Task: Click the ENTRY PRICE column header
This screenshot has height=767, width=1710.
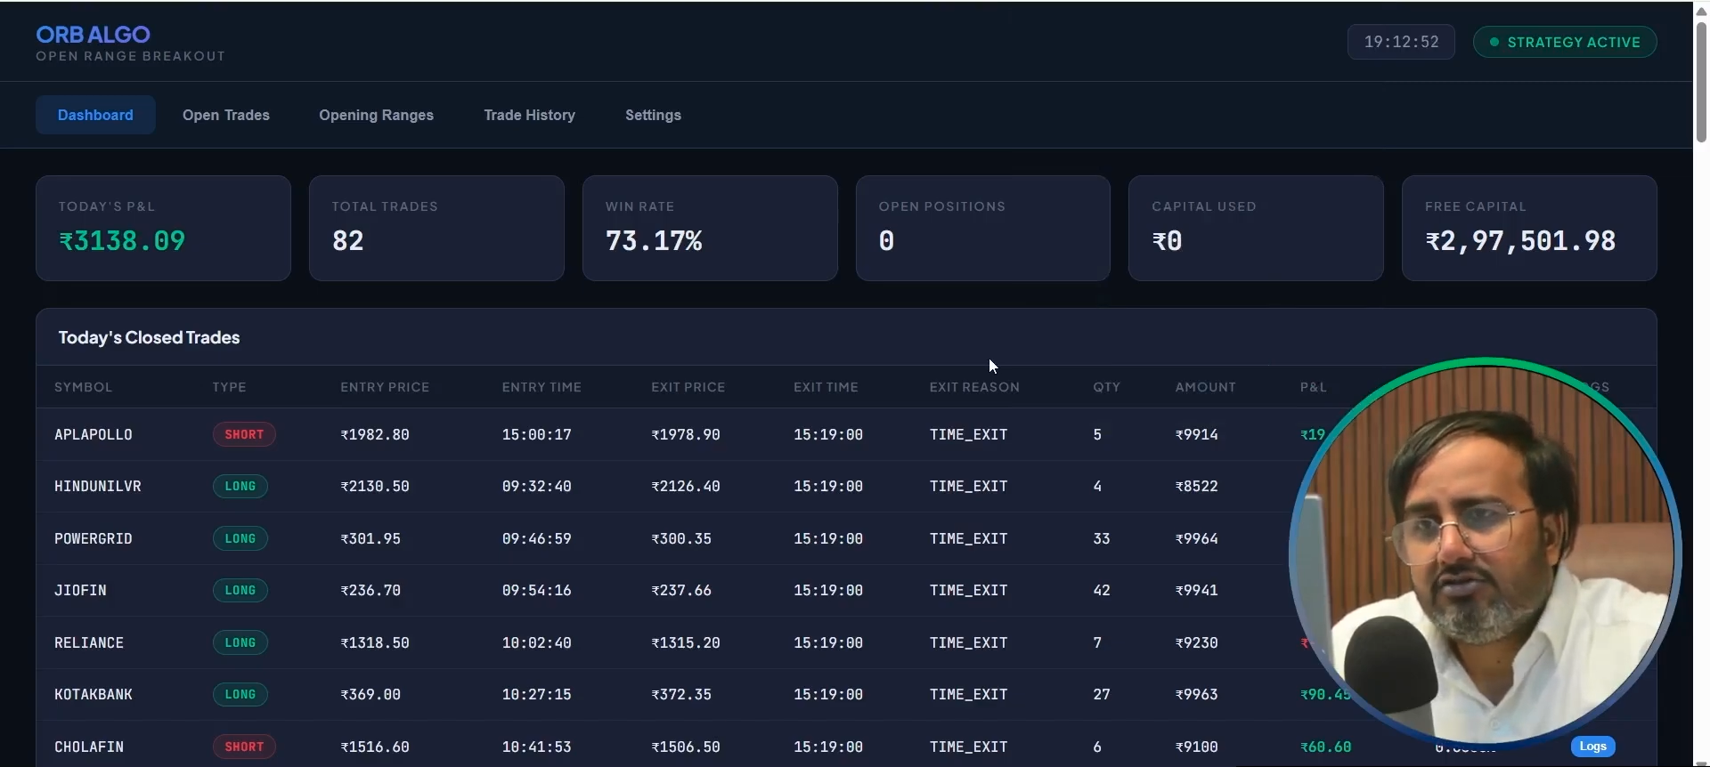Action: click(x=385, y=387)
